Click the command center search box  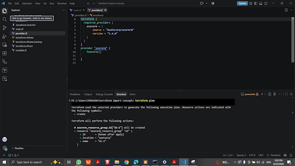(147, 3)
